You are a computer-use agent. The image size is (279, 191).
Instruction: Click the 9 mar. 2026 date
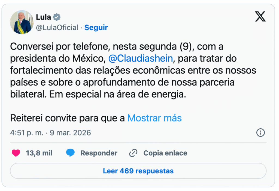[x=70, y=133]
